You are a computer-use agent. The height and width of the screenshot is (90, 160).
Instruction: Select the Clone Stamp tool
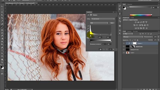click(x=2, y=30)
